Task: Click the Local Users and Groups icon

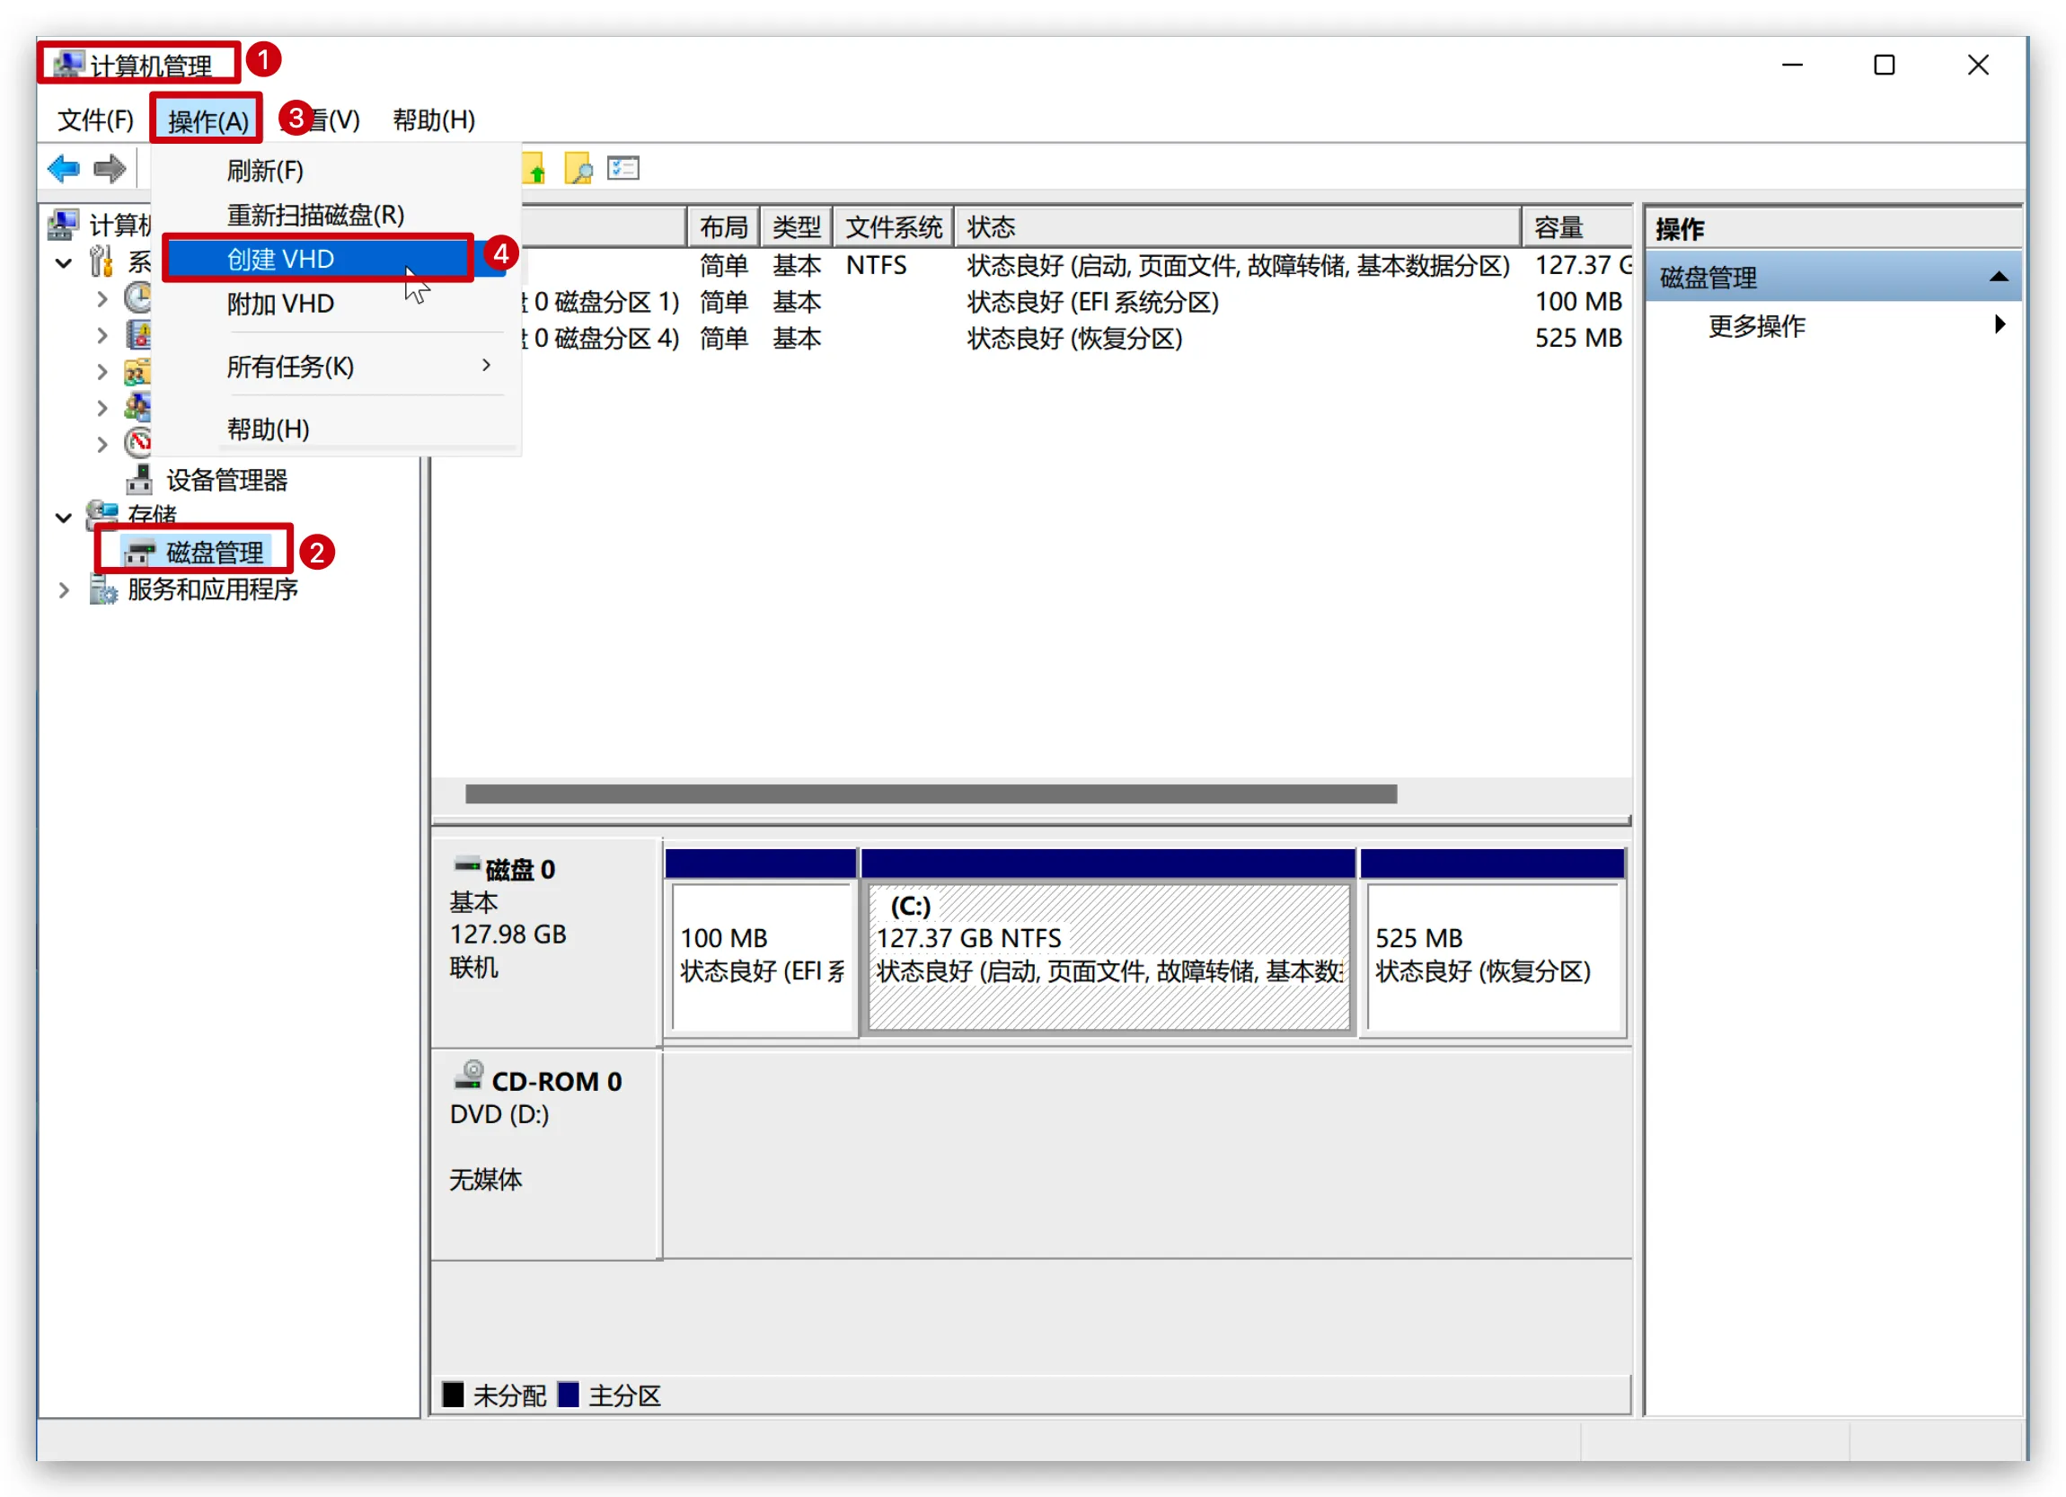Action: (x=137, y=407)
